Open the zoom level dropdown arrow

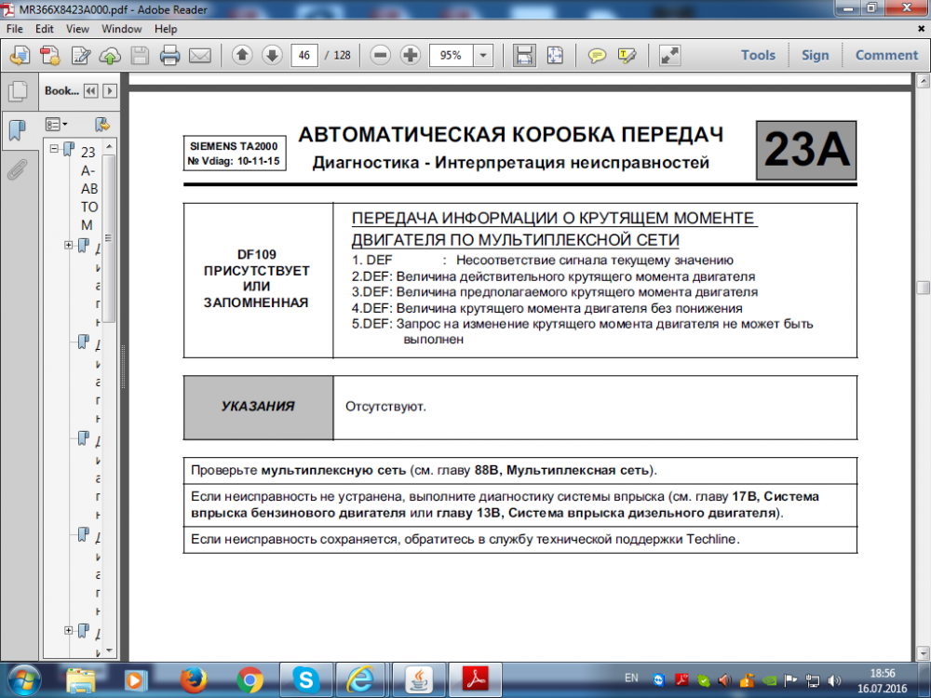tap(483, 55)
